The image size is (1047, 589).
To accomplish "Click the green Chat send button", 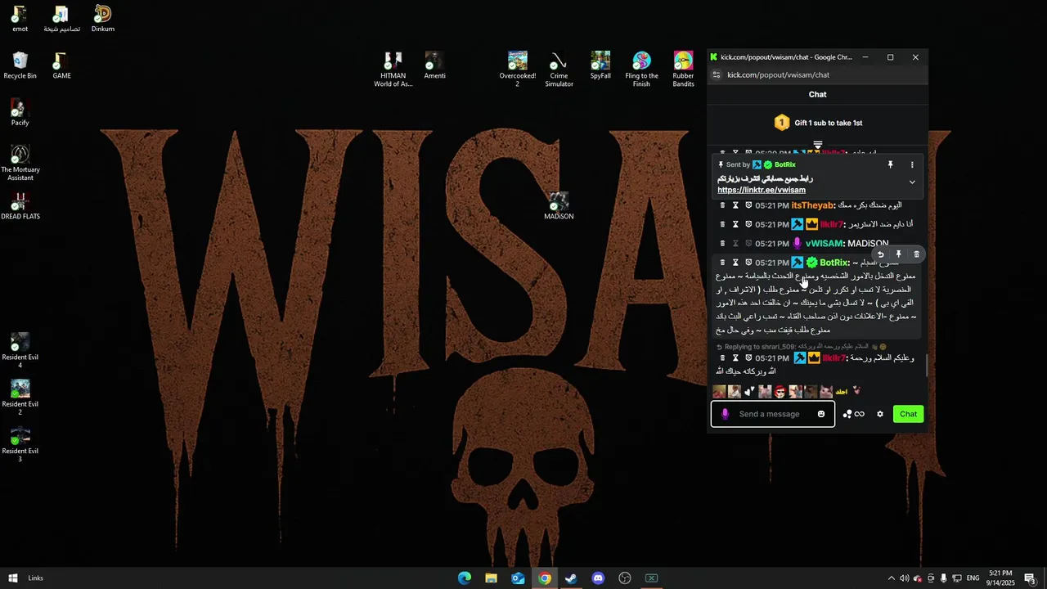I will pos(908,414).
